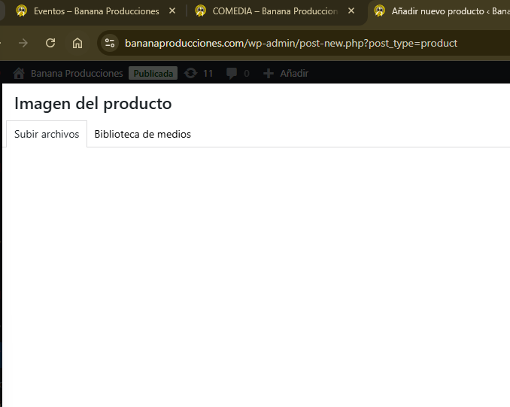Click the URL address bar field

291,43
